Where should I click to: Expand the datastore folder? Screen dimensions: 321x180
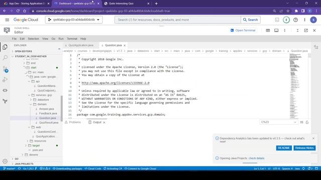pyautogui.click(x=43, y=100)
